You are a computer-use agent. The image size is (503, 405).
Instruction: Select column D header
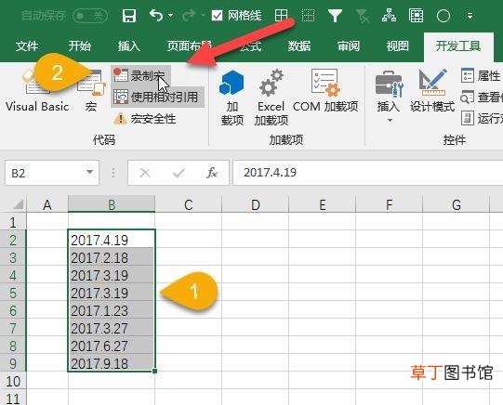point(256,204)
